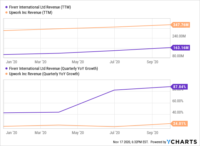Click the 240.00M axis label

(179, 36)
